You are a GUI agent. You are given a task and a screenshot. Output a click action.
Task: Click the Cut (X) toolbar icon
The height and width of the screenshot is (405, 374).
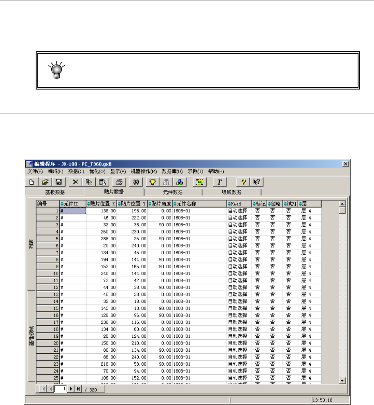click(x=76, y=182)
